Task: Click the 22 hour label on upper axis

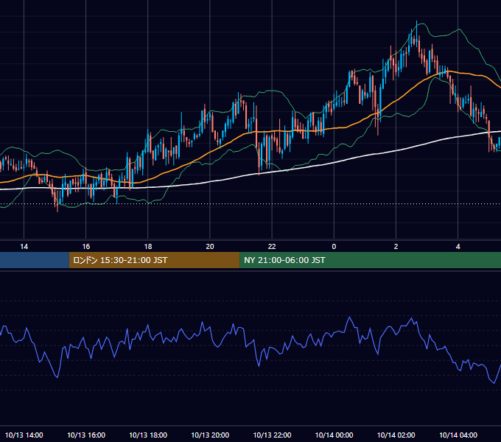Action: coord(272,247)
